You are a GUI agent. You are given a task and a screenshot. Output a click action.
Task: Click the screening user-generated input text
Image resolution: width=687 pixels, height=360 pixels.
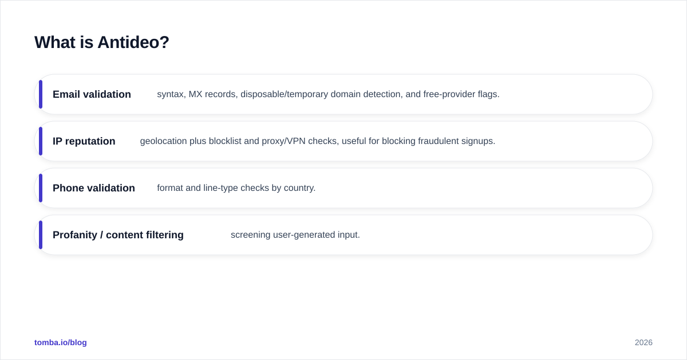click(x=295, y=235)
